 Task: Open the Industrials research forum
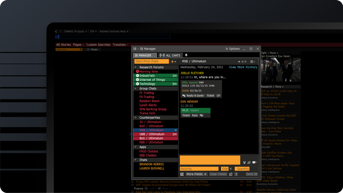tap(147, 76)
